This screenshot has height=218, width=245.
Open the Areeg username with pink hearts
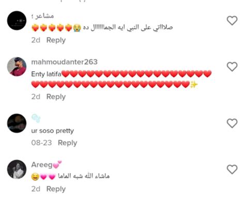coord(47,164)
